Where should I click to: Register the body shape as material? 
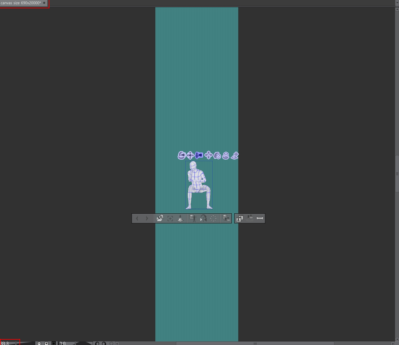tap(226, 218)
